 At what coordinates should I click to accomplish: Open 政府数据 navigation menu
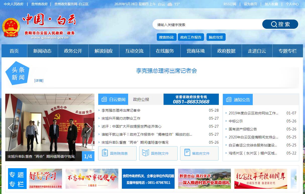[x=226, y=51]
